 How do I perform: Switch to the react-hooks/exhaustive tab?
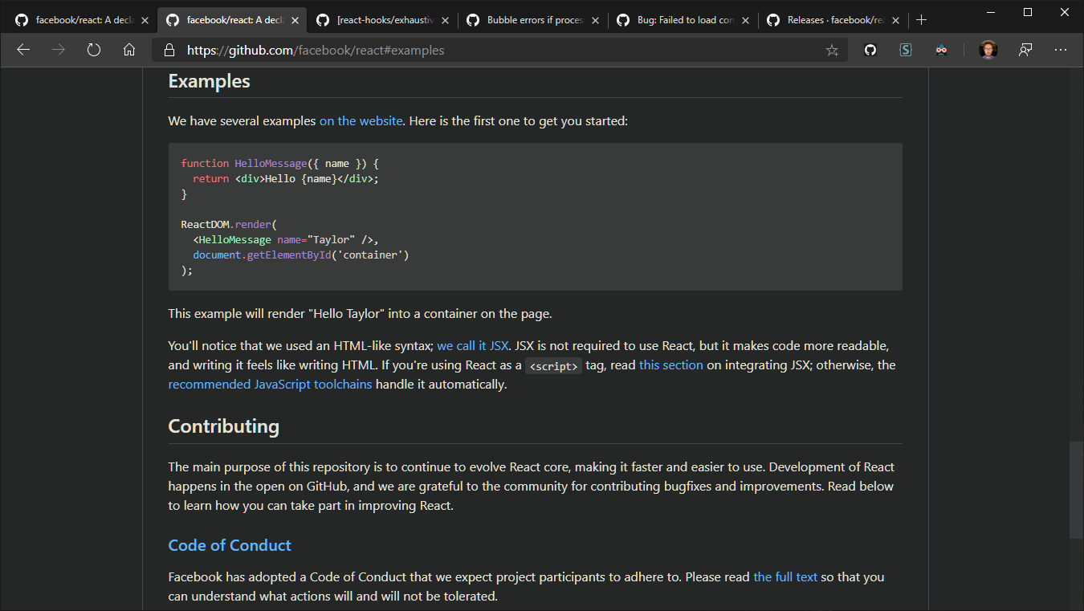click(x=377, y=20)
